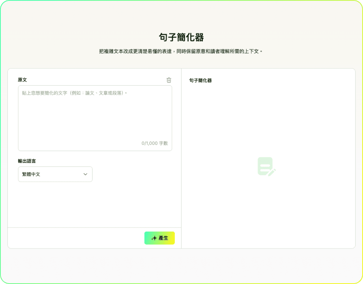Image resolution: width=363 pixels, height=284 pixels.
Task: Click the 原文 label
Action: (22, 80)
